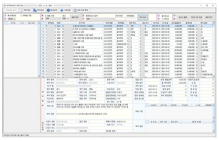Open the 2023년 year dropdown
219x141 pixels.
tap(11, 19)
